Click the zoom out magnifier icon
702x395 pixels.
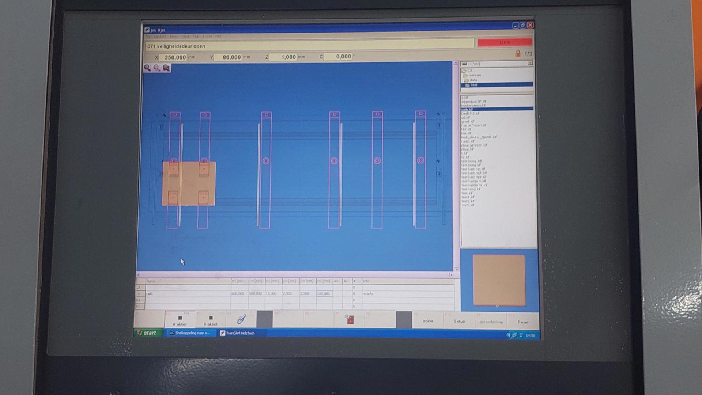click(157, 68)
